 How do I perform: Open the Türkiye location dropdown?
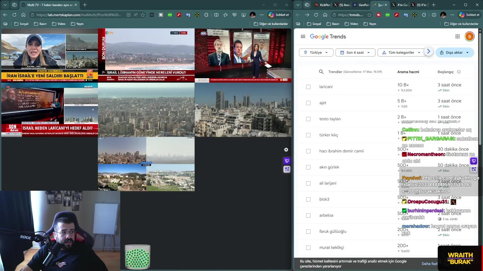click(316, 52)
